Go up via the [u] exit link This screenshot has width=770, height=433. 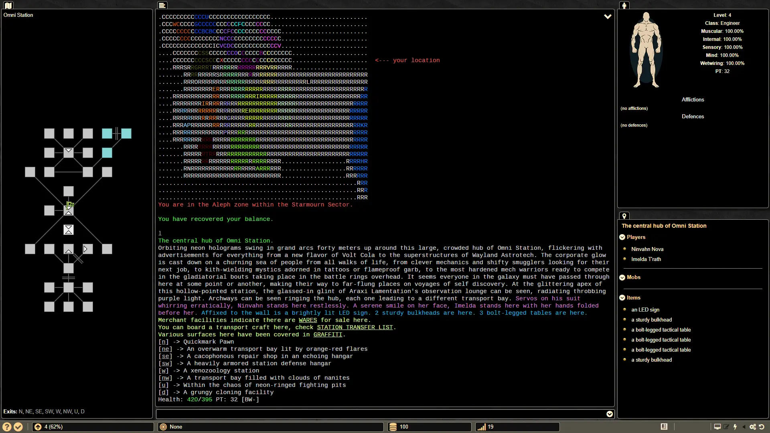coord(164,385)
